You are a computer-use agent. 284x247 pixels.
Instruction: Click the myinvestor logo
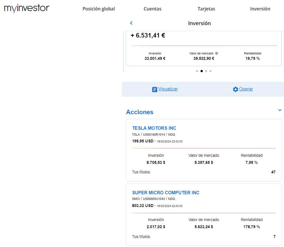pyautogui.click(x=27, y=8)
